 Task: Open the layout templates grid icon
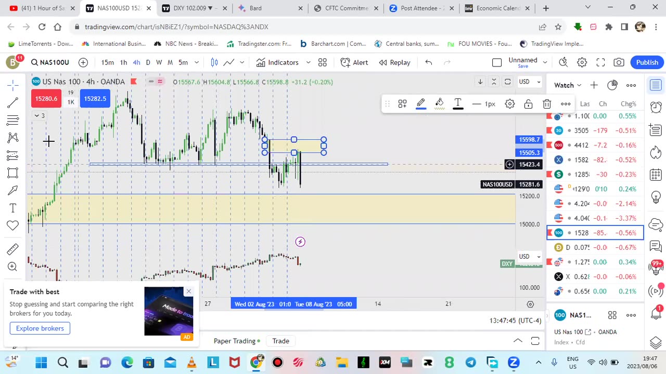click(322, 62)
